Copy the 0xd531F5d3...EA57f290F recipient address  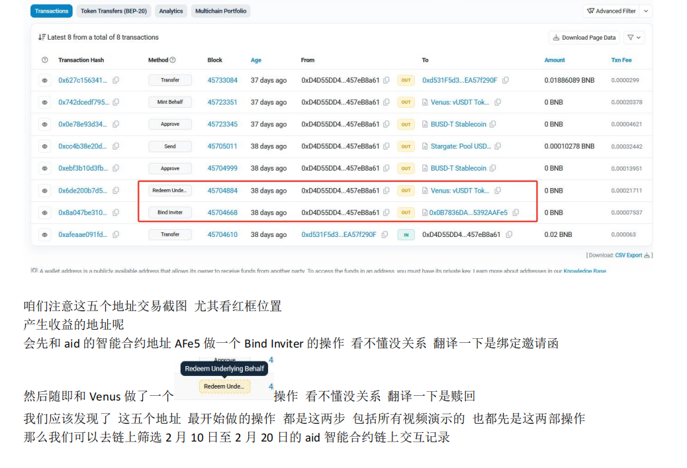[505, 80]
